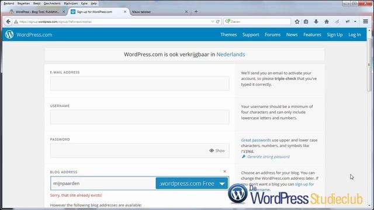Click Sign Up in the navigation bar
This screenshot has height=210, width=374.
pyautogui.click(x=335, y=34)
